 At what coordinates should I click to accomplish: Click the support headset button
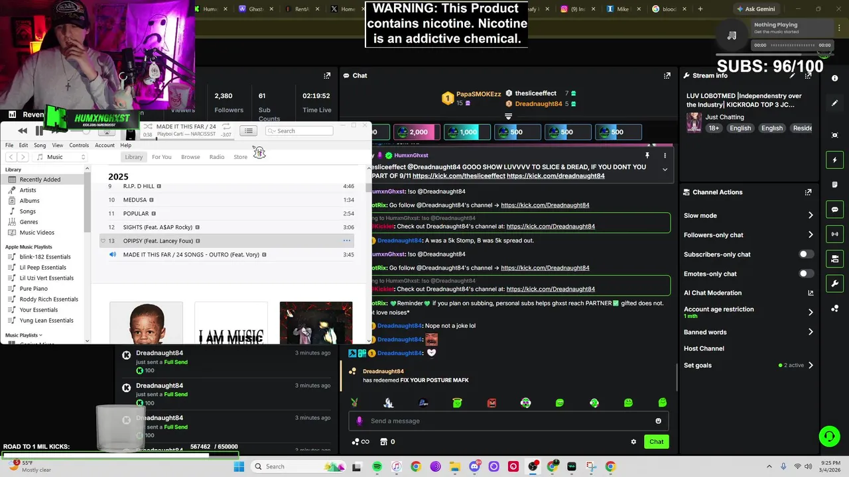click(829, 436)
